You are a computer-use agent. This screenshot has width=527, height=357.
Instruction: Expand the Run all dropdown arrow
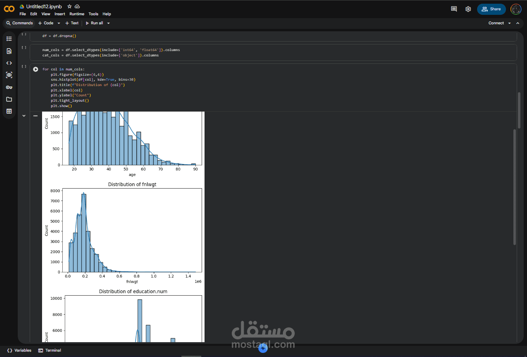(x=108, y=23)
